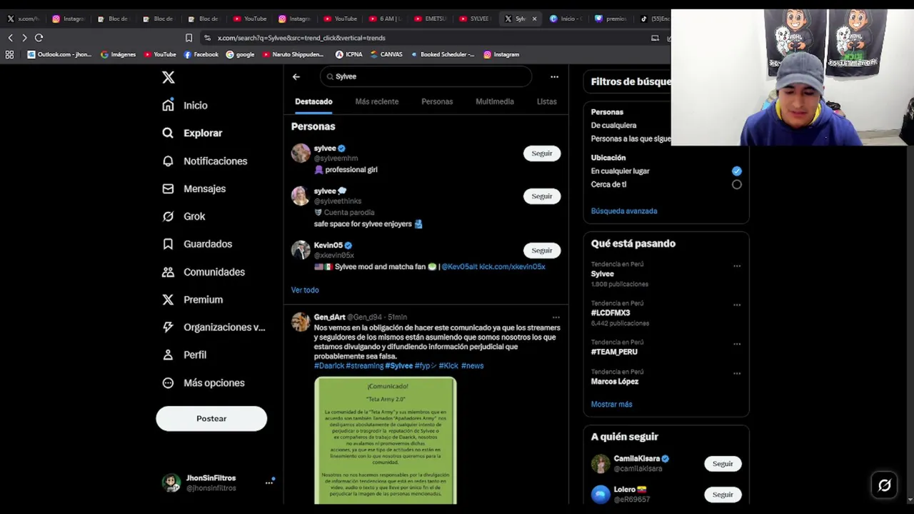Image resolution: width=914 pixels, height=514 pixels.
Task: Open Gen_dArt profile avatar
Action: [301, 322]
